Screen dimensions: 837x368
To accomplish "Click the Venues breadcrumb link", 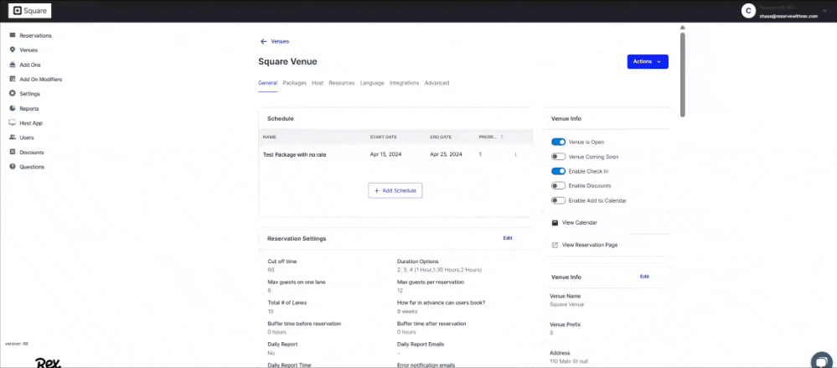I will click(x=280, y=41).
